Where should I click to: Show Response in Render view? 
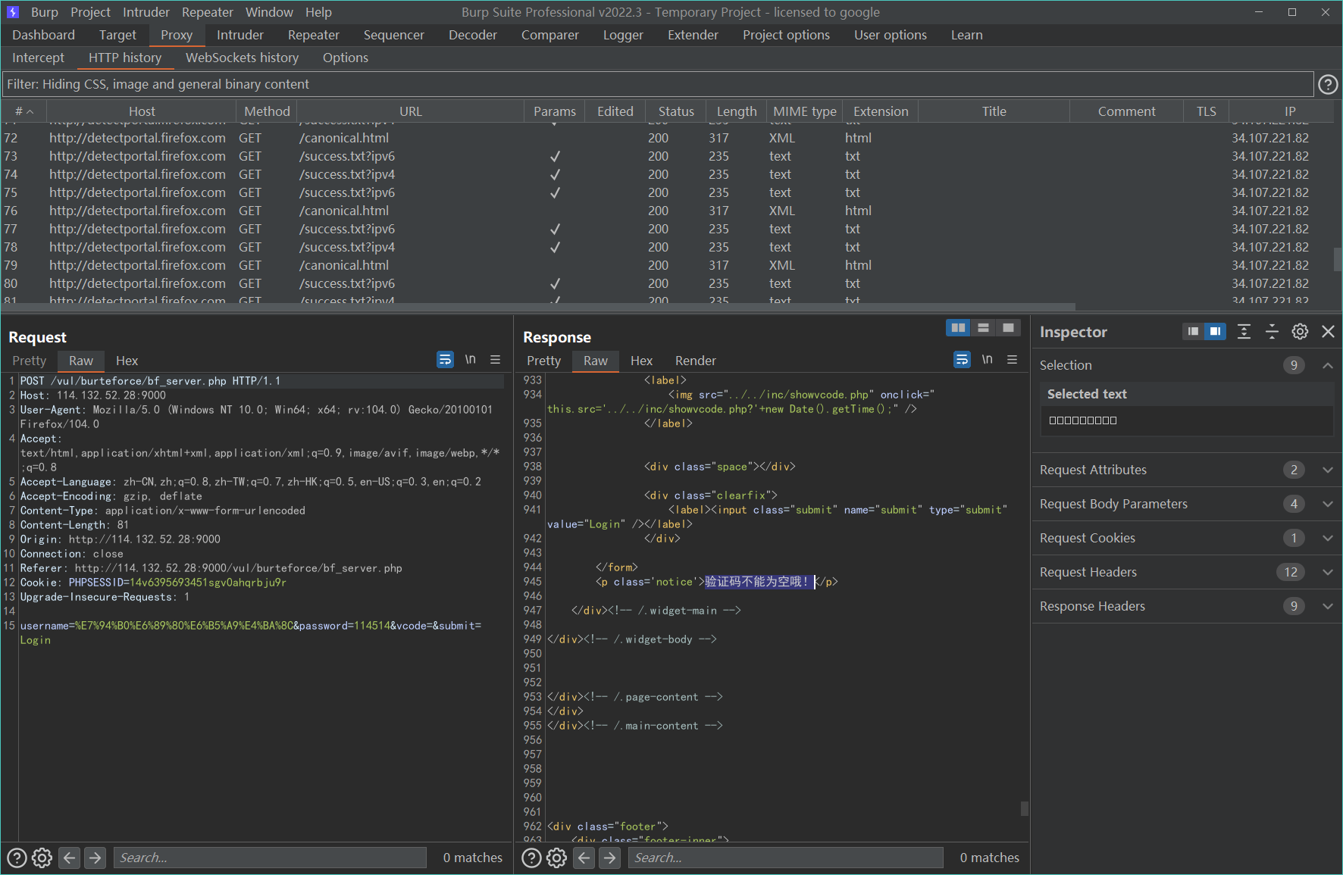695,361
